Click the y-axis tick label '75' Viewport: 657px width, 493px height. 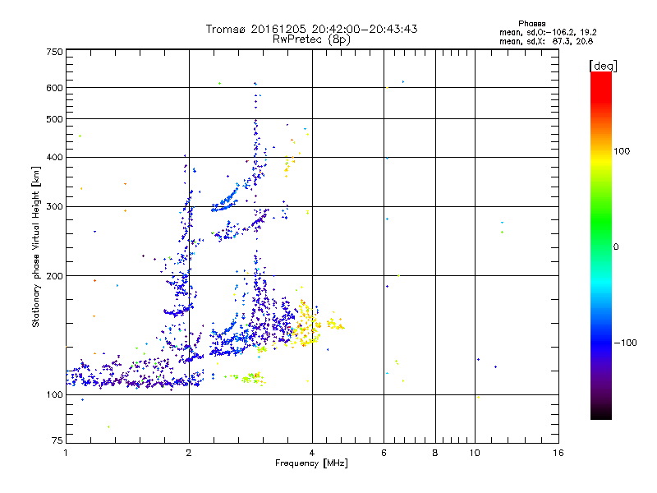[x=57, y=440]
